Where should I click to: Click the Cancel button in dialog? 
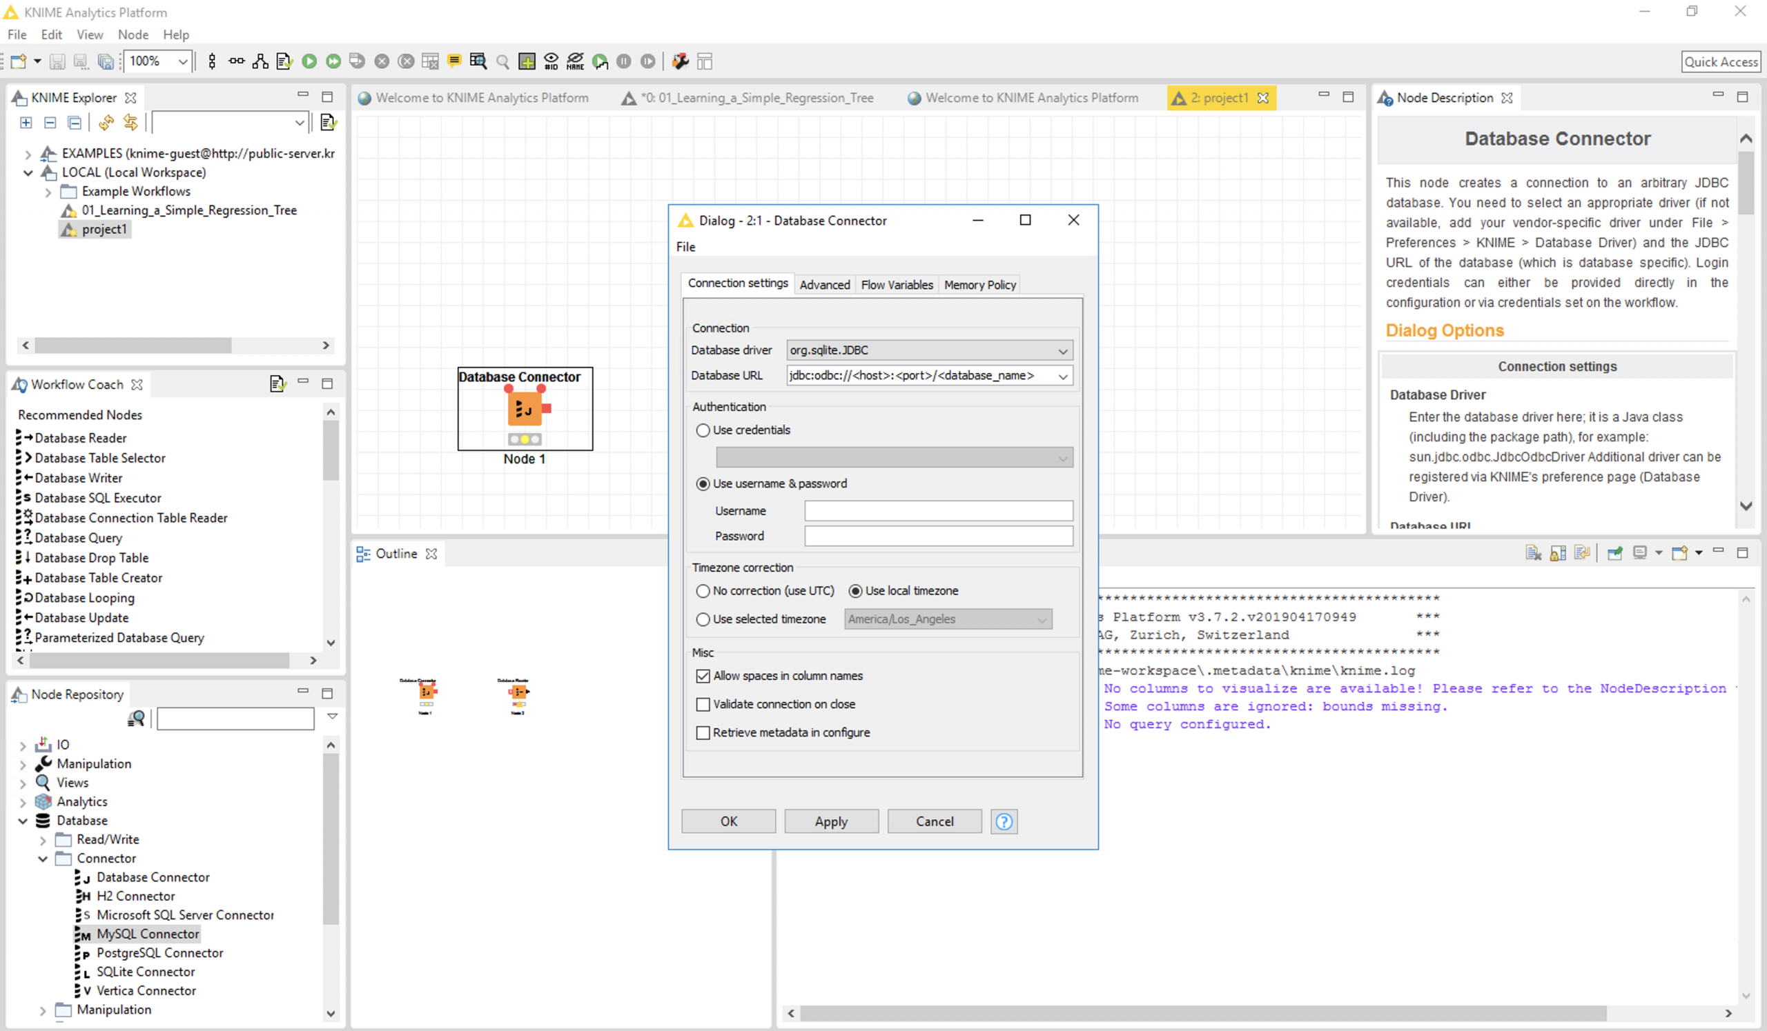pos(933,821)
